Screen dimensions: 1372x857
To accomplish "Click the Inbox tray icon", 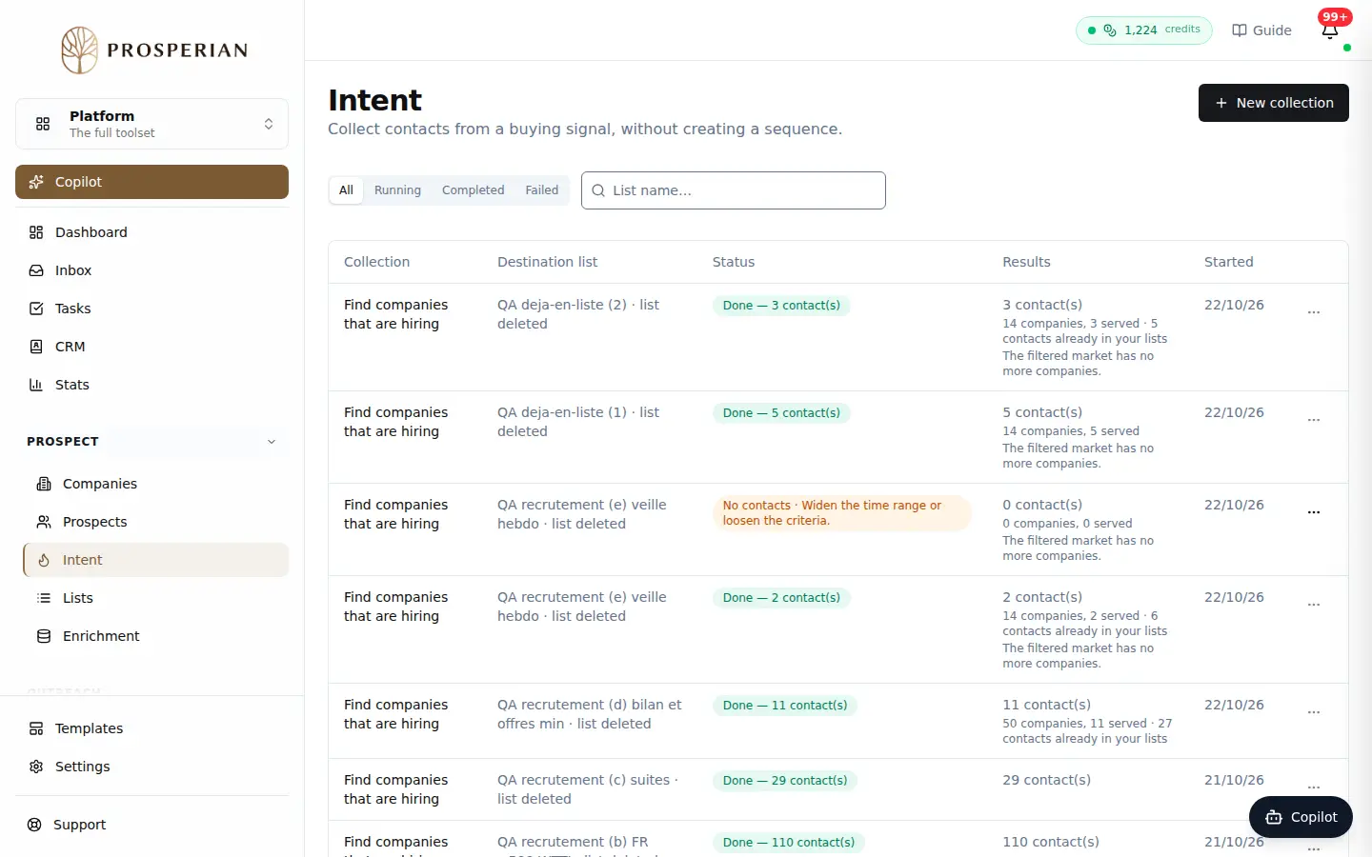I will point(36,270).
